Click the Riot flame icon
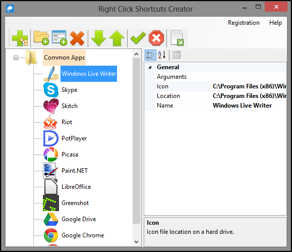This screenshot has height=252, width=292. pos(50,122)
